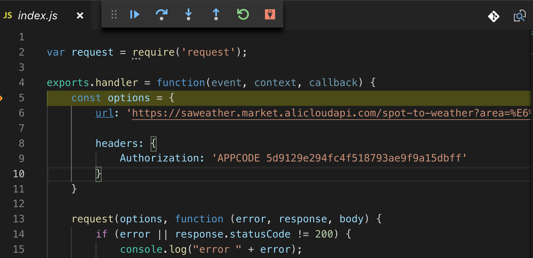Click line number 13 in gutter
This screenshot has width=533, height=258.
click(x=19, y=219)
